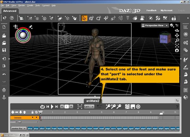Toggle second small square on Genesis track
The height and width of the screenshot is (137, 190).
36,117
